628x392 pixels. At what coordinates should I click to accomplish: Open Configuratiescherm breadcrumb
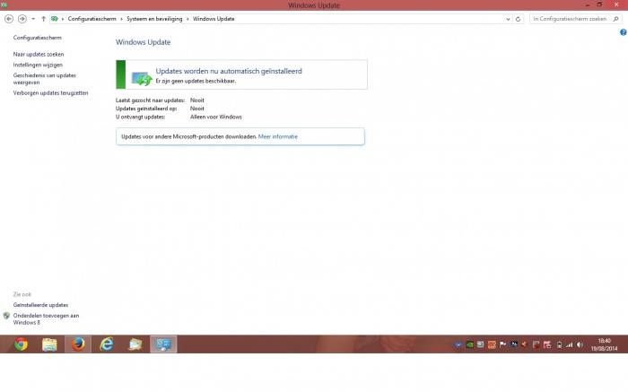92,19
